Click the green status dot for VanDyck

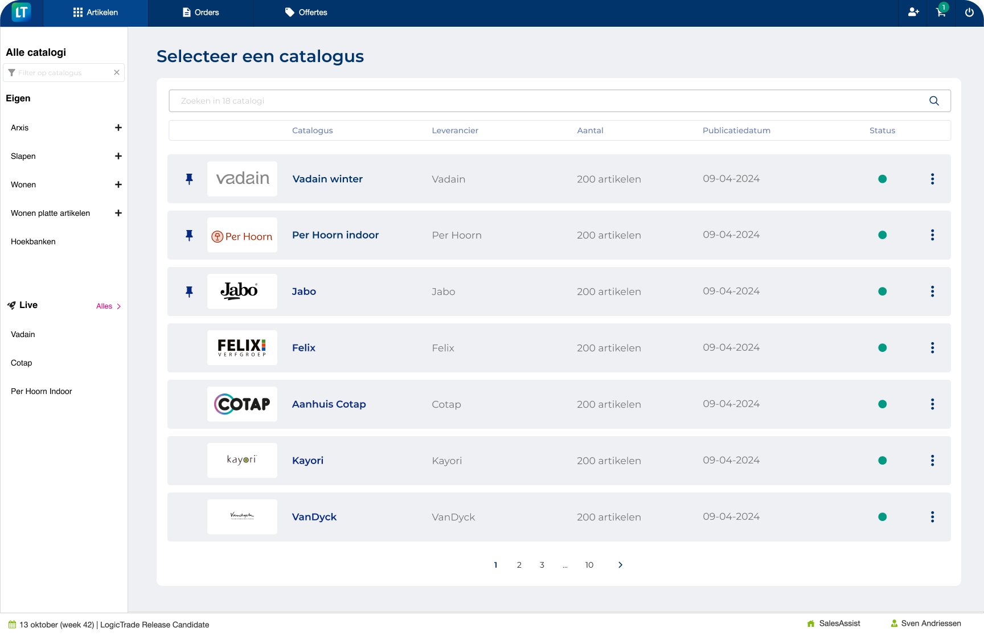pyautogui.click(x=882, y=517)
